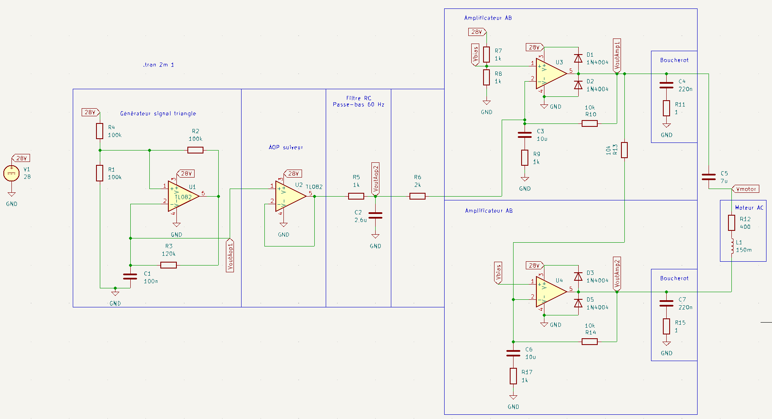Image resolution: width=772 pixels, height=419 pixels.
Task: Select the VoutAop2 net label
Action: tap(375, 179)
